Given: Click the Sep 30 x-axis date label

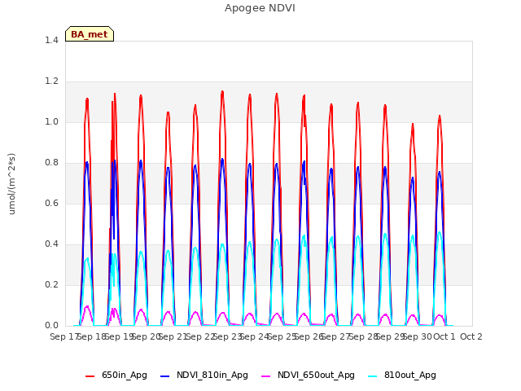Looking at the screenshot, I should coord(418,336).
